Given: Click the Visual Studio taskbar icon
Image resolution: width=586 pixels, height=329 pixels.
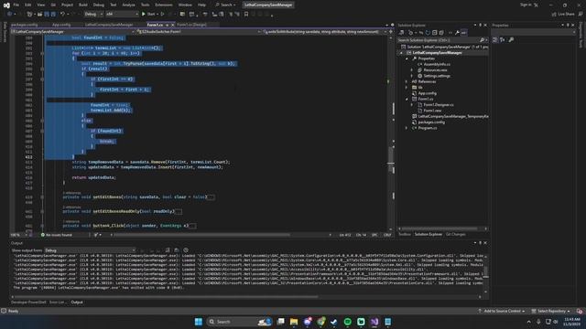Looking at the screenshot, I should pyautogui.click(x=374, y=322).
